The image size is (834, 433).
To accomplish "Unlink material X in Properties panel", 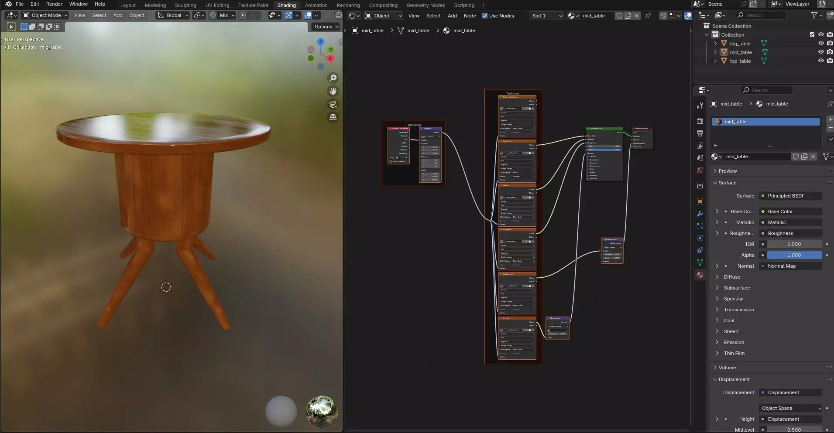I will (813, 157).
